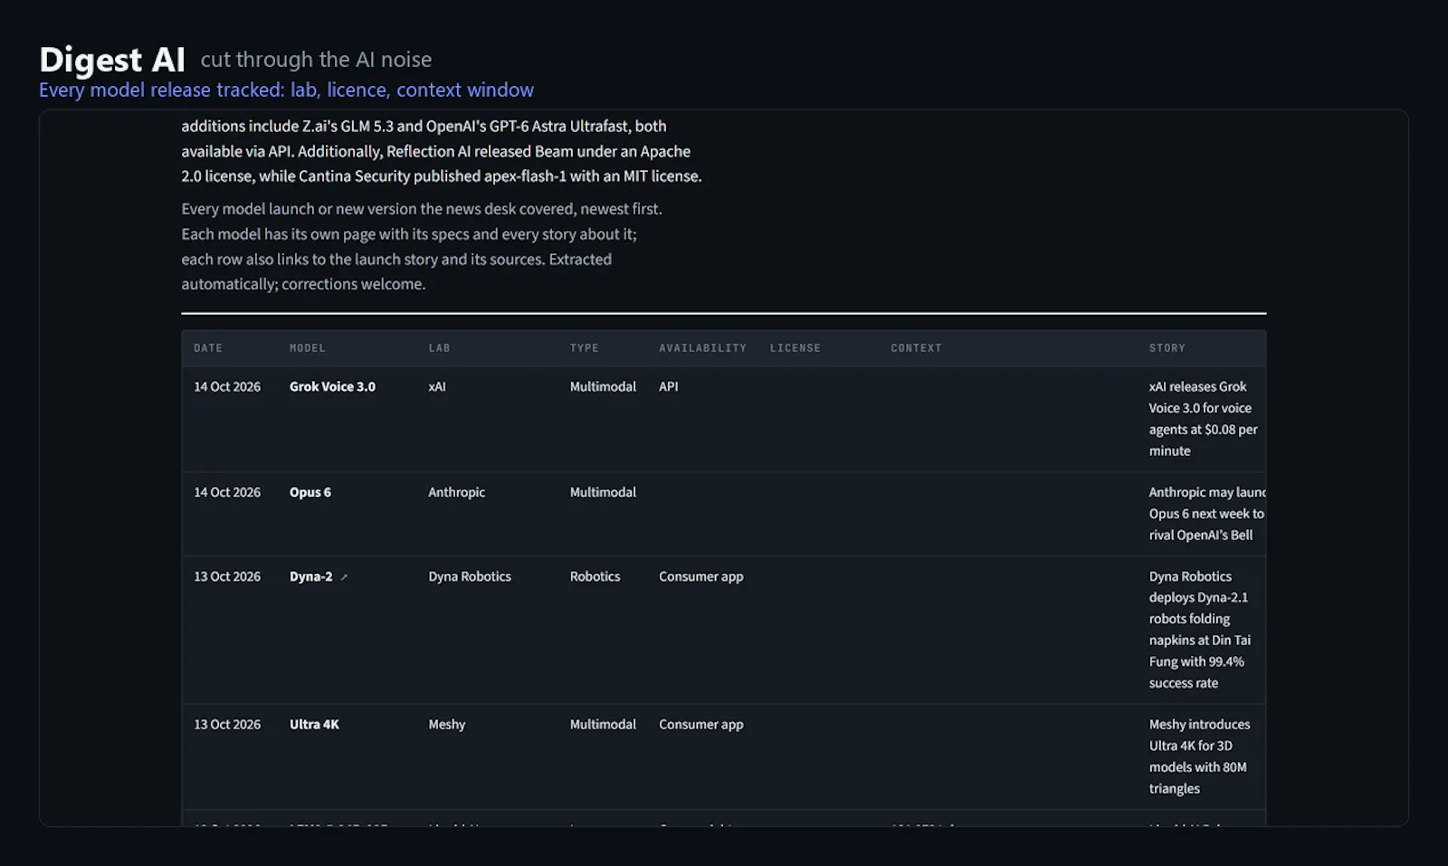Viewport: 1448px width, 866px height.
Task: Click the 'Every model release tracked' subtitle
Action: [x=286, y=90]
